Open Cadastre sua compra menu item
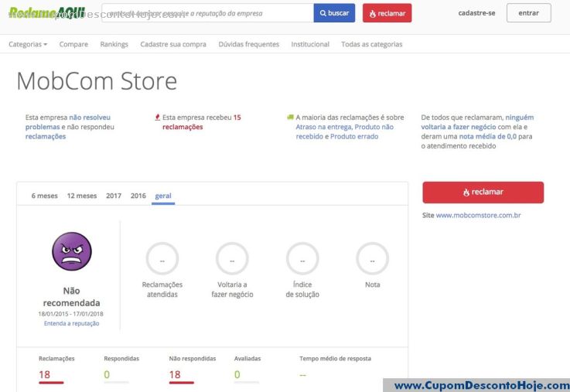570x392 pixels. pos(173,44)
